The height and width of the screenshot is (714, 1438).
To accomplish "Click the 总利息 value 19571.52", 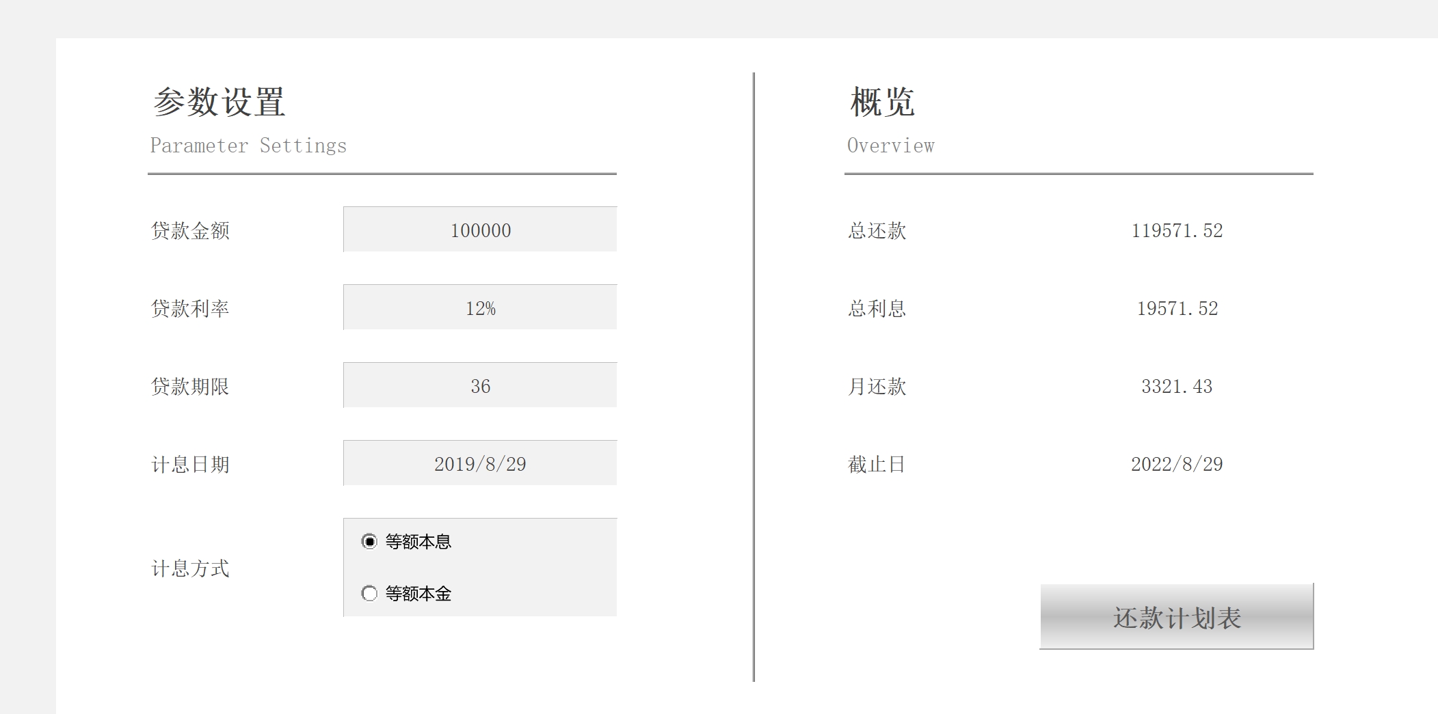I will (x=1177, y=309).
